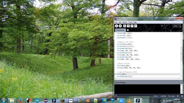The height and width of the screenshot is (103, 184).
Task: Click pinned Processing icon beside Minecraft icon
Action: 54,100
